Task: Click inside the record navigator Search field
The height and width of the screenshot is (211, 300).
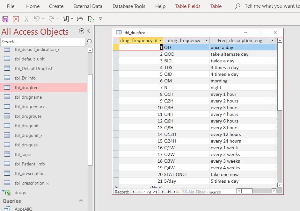Action: [x=222, y=192]
